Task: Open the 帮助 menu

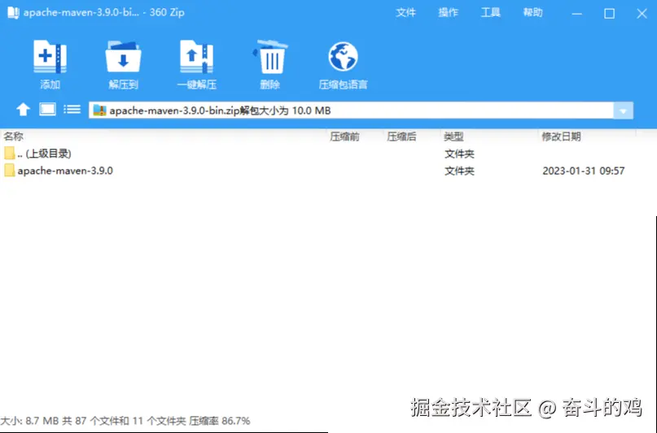Action: (532, 12)
